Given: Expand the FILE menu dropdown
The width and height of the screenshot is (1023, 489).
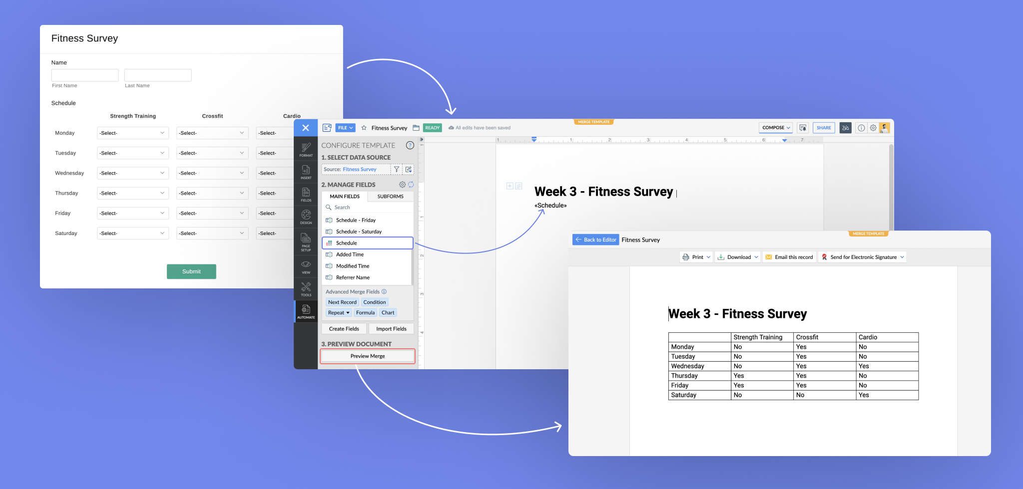Looking at the screenshot, I should coord(345,128).
